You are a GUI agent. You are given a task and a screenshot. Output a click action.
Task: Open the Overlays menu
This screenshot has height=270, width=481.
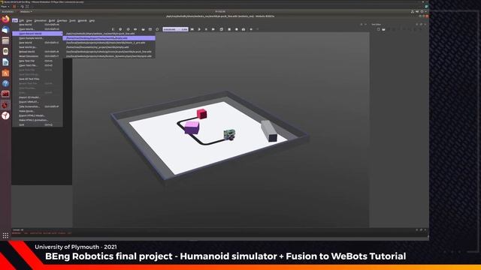pos(62,20)
